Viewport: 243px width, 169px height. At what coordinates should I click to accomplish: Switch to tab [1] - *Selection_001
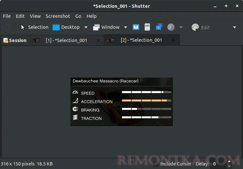[66, 40]
